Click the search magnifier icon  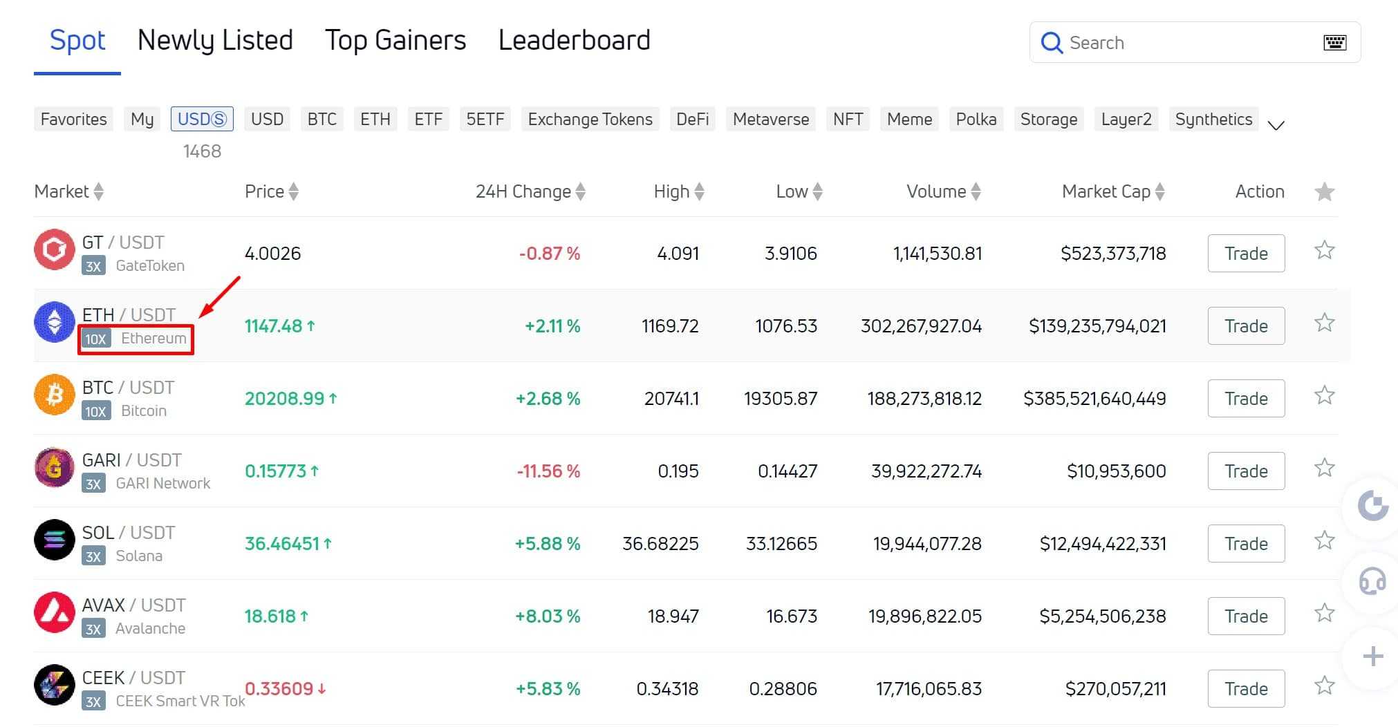click(1051, 43)
